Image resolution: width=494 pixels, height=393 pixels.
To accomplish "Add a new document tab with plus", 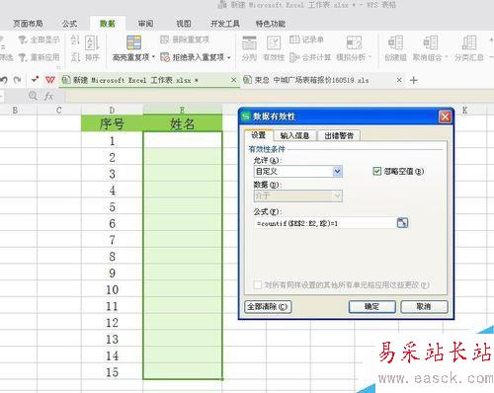I will (x=414, y=80).
